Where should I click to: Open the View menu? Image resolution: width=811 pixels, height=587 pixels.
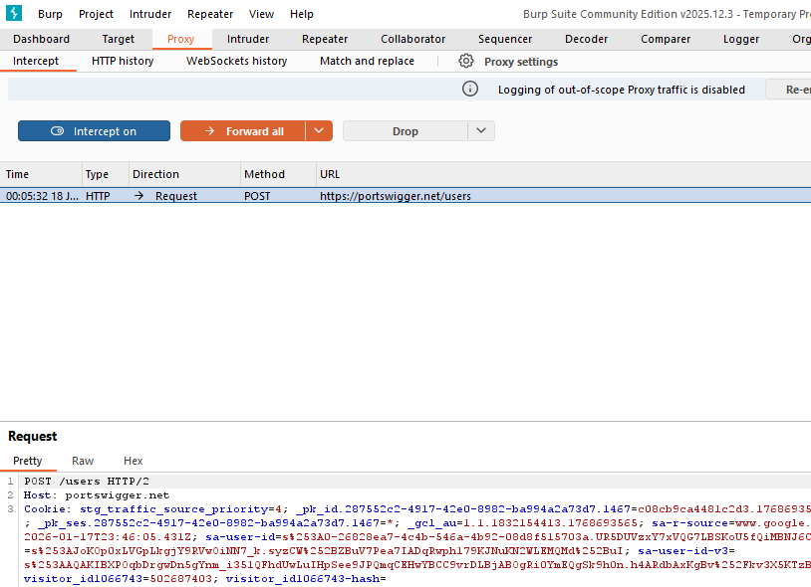(x=261, y=14)
